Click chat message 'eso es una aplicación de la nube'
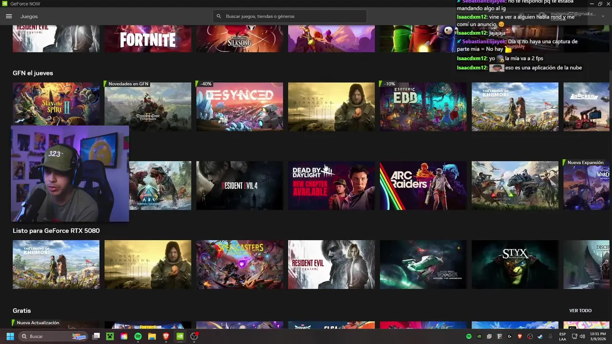The image size is (612, 344). 543,68
